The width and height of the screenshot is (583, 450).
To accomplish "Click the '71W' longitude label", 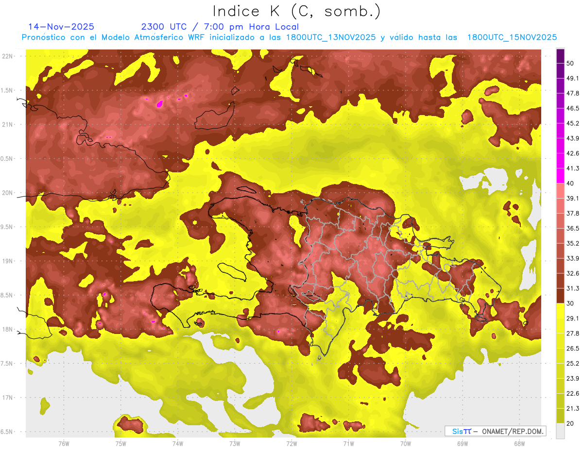I will pyautogui.click(x=348, y=444).
